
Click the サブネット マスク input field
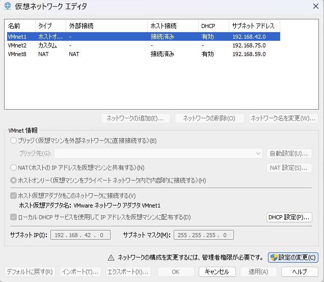click(x=204, y=235)
